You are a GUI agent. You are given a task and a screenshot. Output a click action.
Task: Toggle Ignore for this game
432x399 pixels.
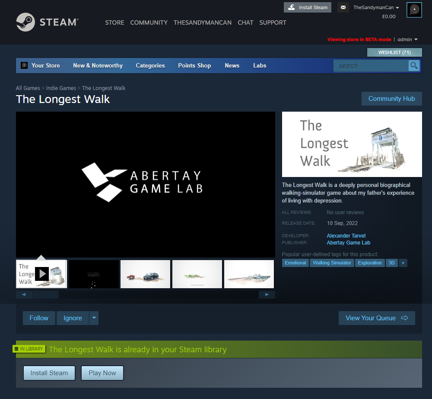(72, 318)
